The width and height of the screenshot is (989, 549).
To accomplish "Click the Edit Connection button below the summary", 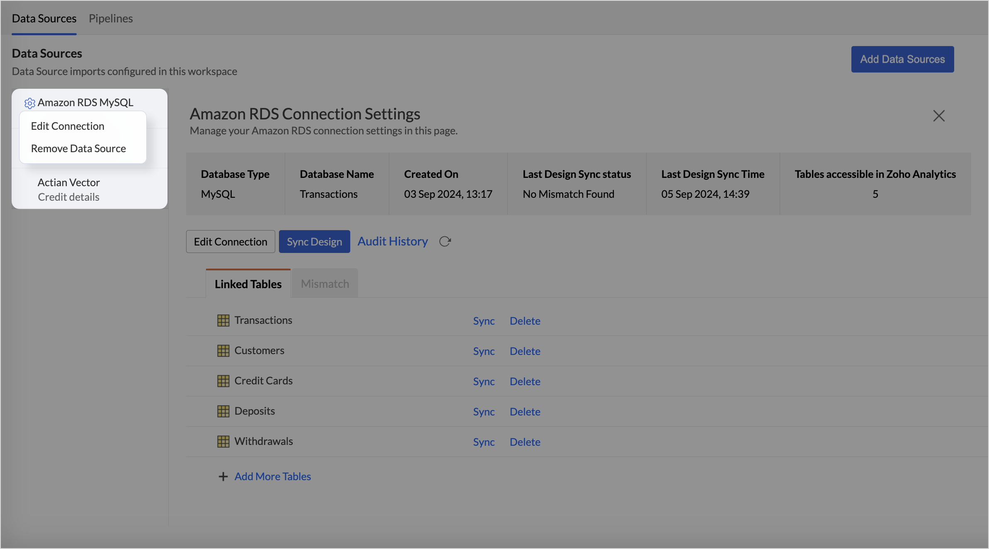I will [x=230, y=241].
